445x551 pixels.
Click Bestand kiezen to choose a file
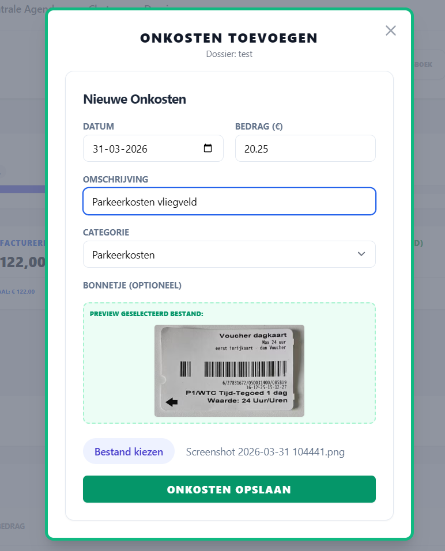tap(129, 451)
